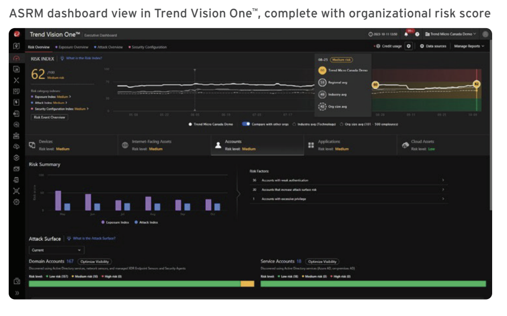Expand Accounts with excessive privilege chevron
507x316 pixels.
[x=443, y=199]
